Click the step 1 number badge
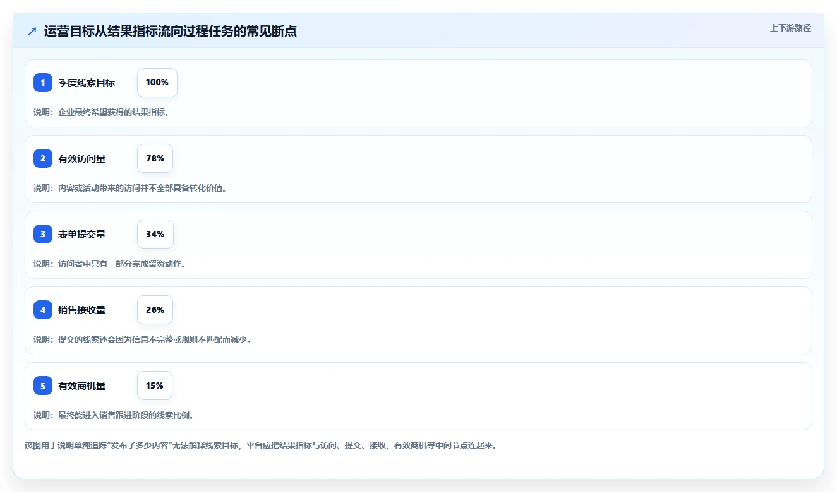The width and height of the screenshot is (837, 492). [x=43, y=83]
